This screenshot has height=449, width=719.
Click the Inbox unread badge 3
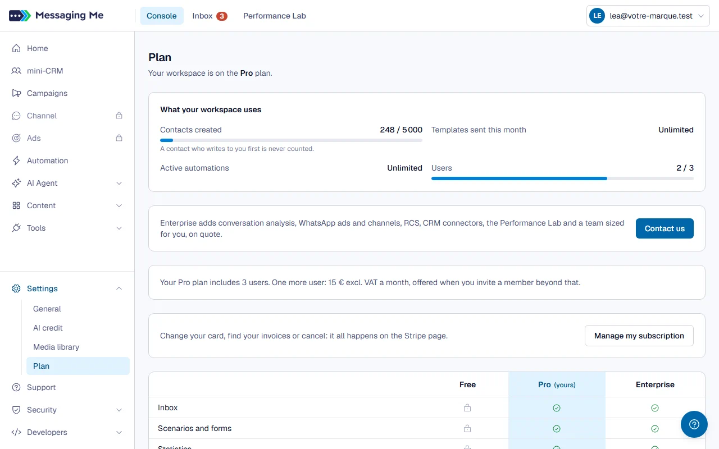tap(222, 16)
